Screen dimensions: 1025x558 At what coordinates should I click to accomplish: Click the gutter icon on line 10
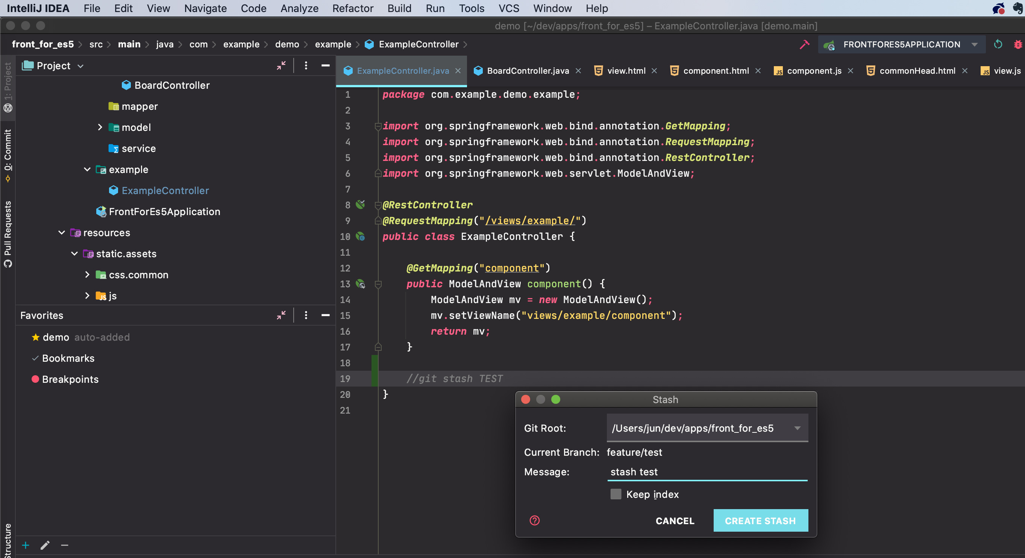[360, 237]
